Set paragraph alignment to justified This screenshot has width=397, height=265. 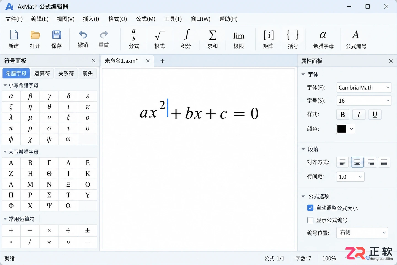(384, 162)
